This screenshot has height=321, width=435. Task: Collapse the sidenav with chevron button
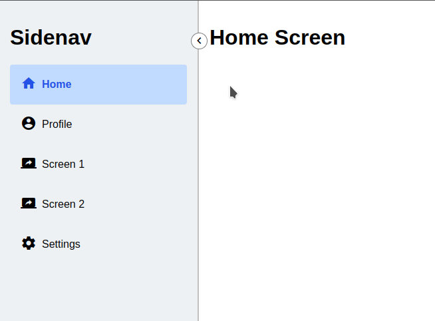pos(199,41)
